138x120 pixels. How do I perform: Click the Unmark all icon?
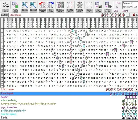pyautogui.click(x=89, y=5)
